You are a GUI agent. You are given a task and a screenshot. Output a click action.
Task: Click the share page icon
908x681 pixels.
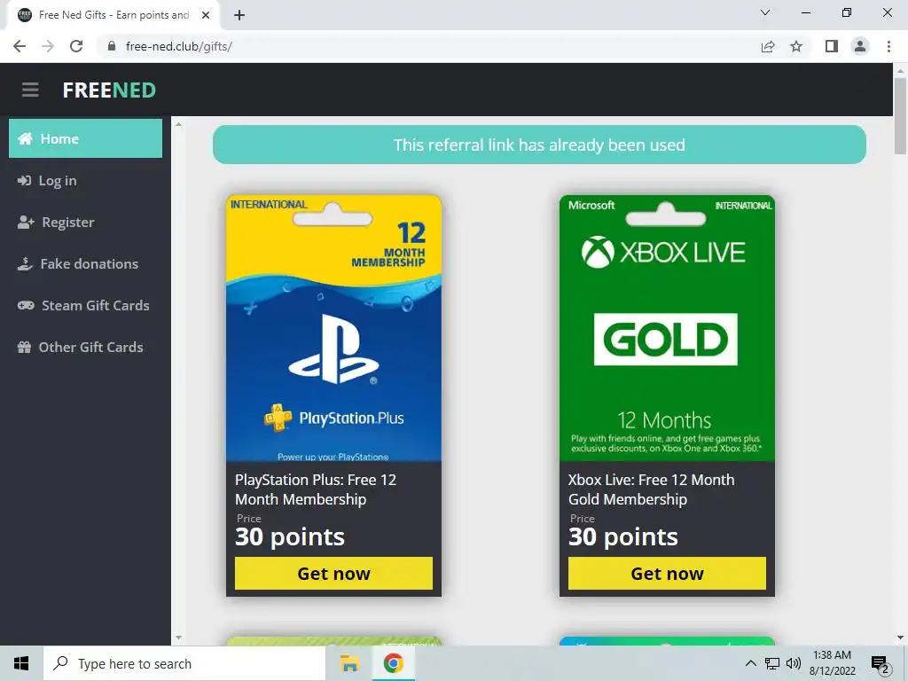(x=768, y=46)
